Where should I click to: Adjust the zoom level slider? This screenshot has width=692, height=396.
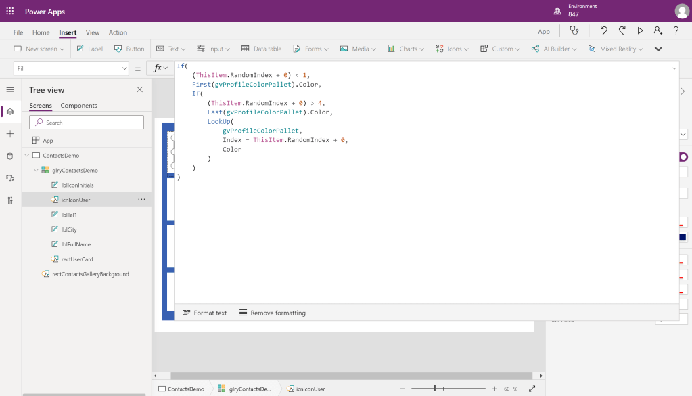coord(436,389)
